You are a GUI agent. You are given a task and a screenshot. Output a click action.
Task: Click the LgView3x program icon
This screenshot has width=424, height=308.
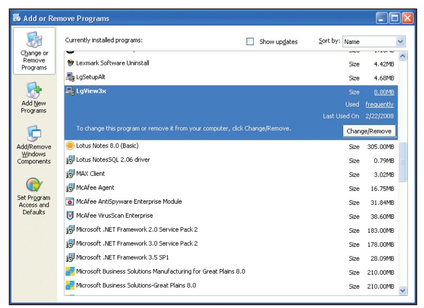point(70,91)
